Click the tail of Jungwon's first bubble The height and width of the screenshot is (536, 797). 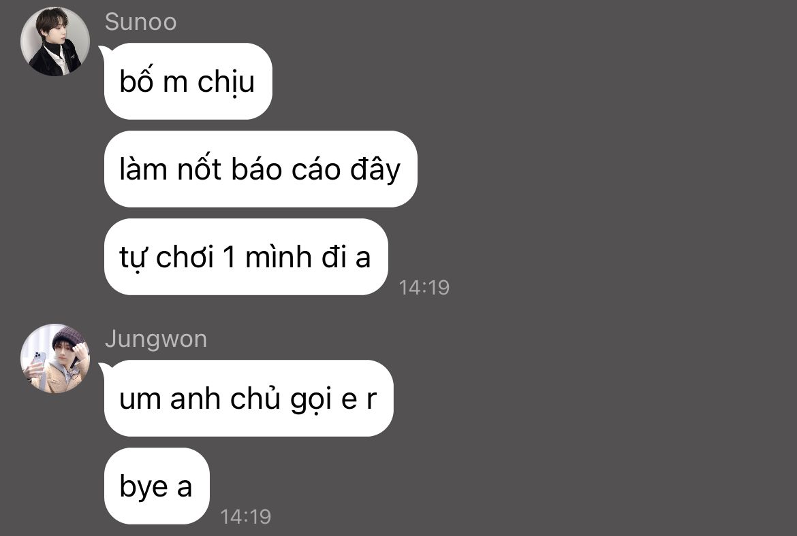point(103,367)
